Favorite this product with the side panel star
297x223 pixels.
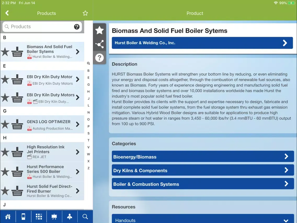99,30
